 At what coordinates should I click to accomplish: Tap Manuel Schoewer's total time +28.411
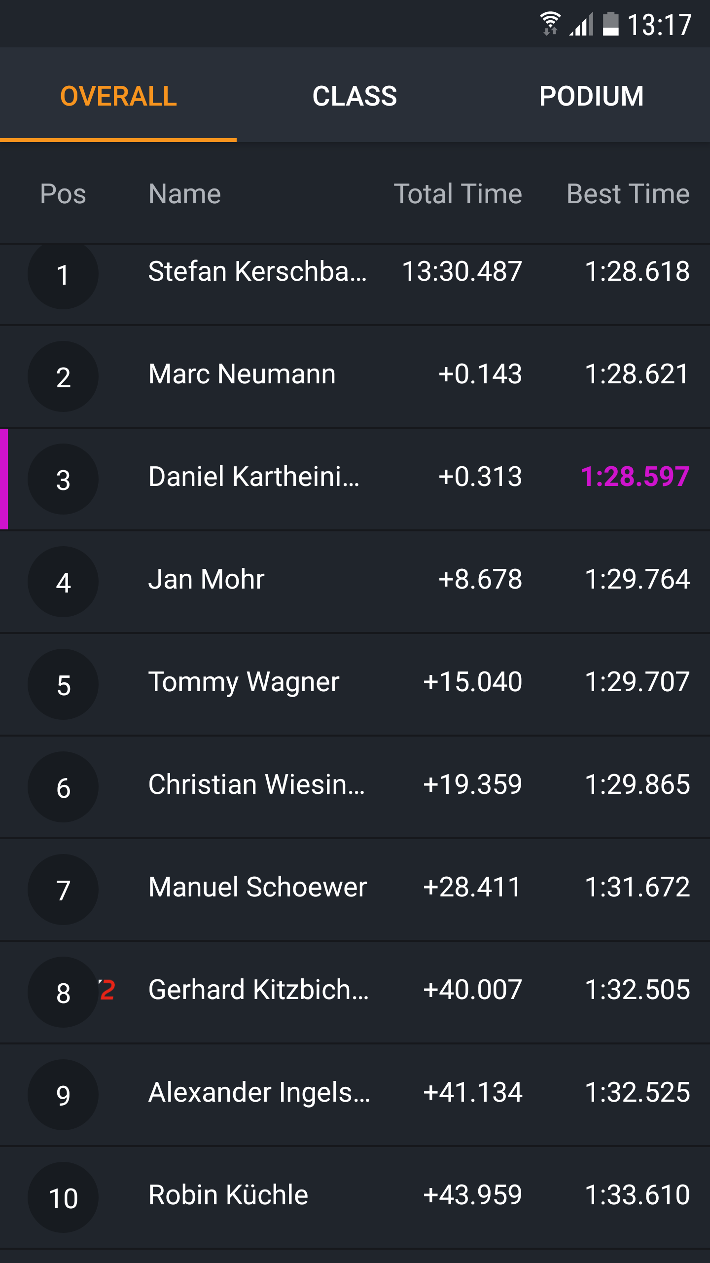click(472, 887)
